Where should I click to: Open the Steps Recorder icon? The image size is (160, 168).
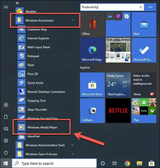pos(22,109)
